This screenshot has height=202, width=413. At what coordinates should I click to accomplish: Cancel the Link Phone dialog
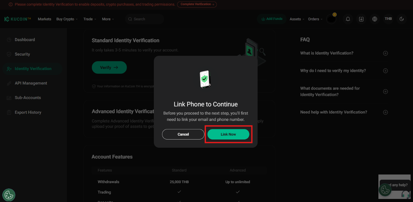tap(183, 134)
